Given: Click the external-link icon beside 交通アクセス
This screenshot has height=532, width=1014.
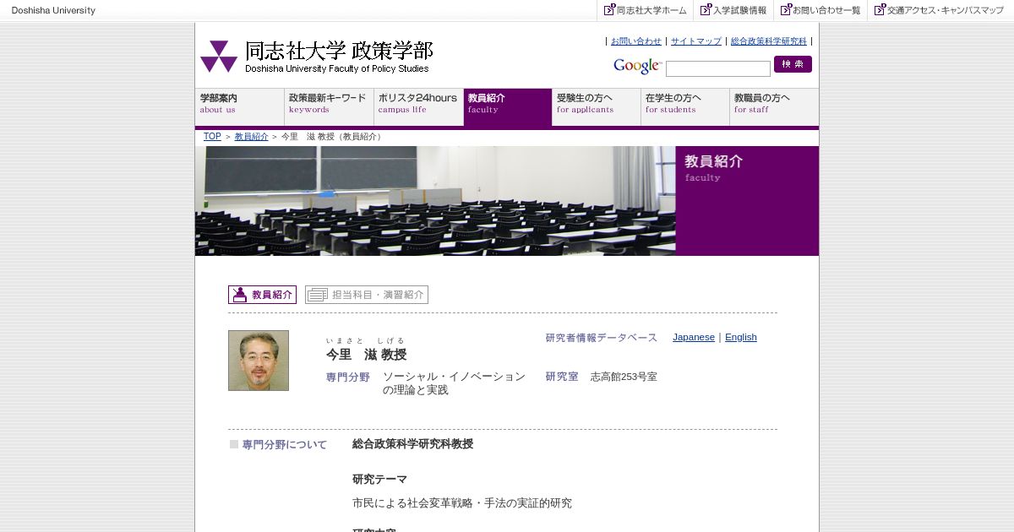Looking at the screenshot, I should (880, 10).
